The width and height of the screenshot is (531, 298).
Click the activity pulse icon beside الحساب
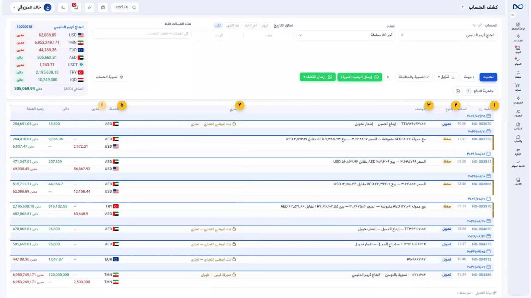pyautogui.click(x=474, y=25)
